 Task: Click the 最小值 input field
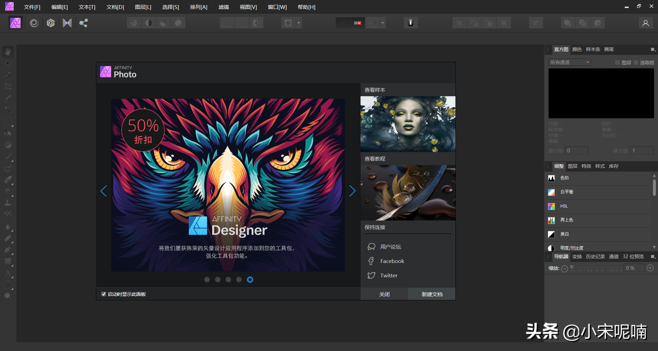tap(576, 151)
